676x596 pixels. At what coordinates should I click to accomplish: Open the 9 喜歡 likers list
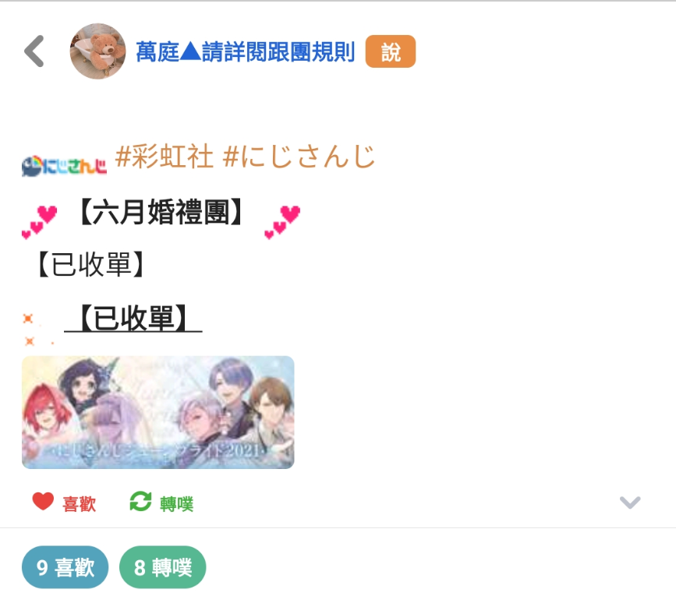pyautogui.click(x=65, y=567)
